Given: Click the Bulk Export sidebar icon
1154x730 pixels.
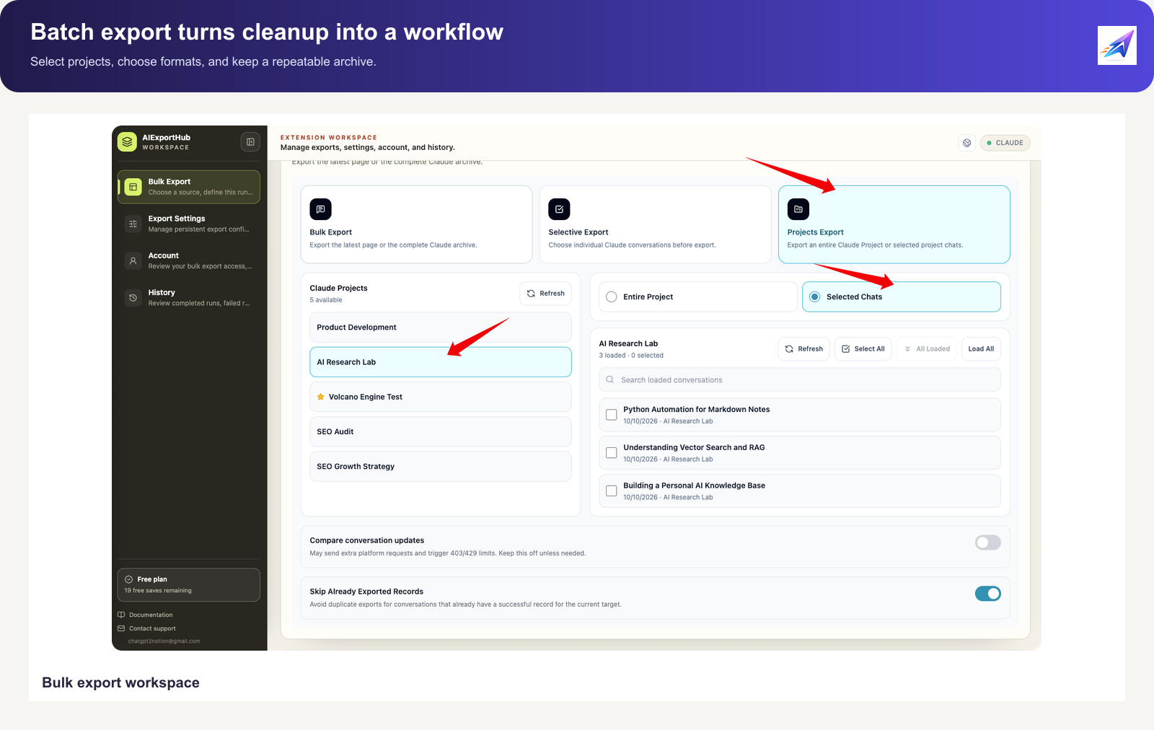Looking at the screenshot, I should 133,187.
